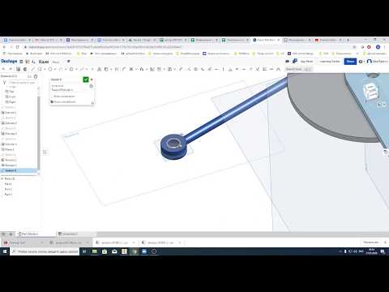The image size is (389, 292).
Task: Click the notification center tray icon
Action: 383,251
